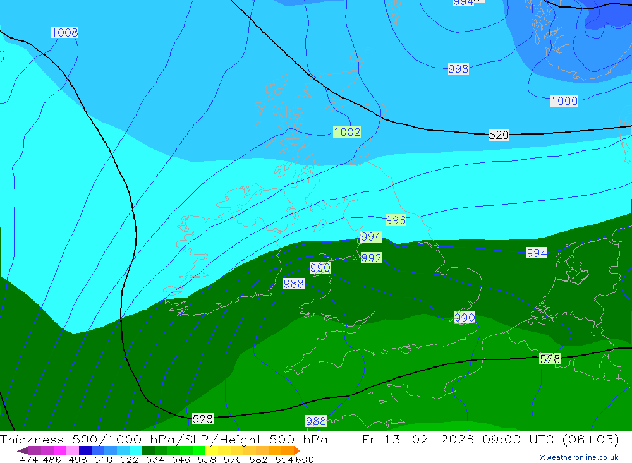Click the date text 'Fr 13-02-2026 09:00 UTC'
This screenshot has width=632, height=463.
459,440
